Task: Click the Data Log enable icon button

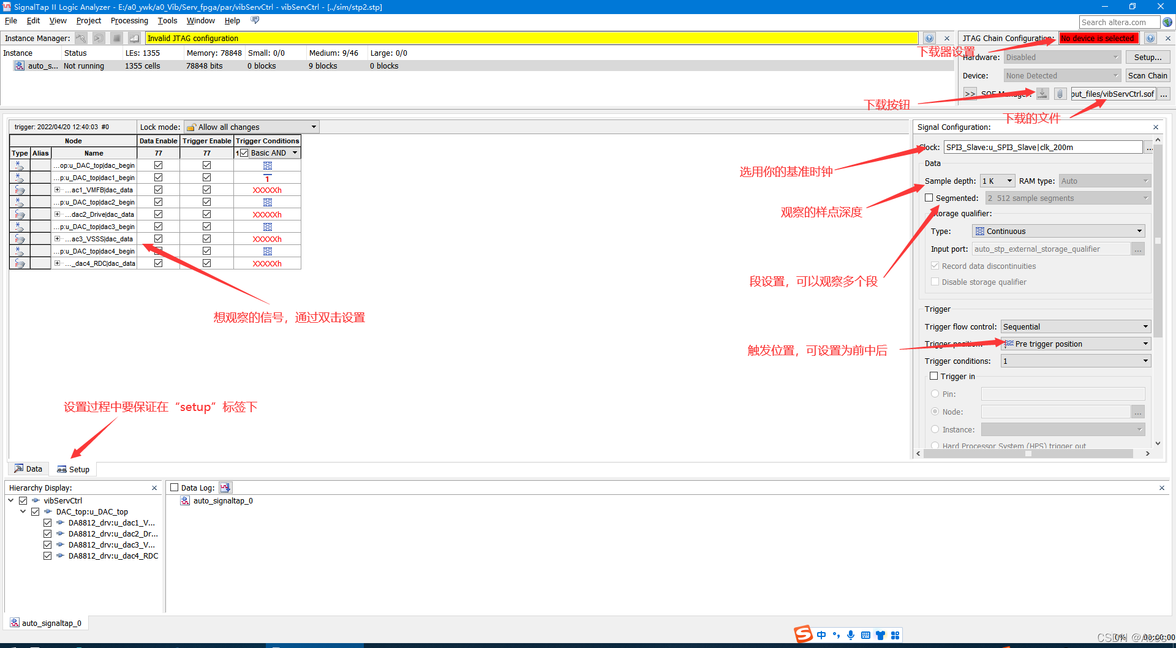Action: tap(225, 488)
